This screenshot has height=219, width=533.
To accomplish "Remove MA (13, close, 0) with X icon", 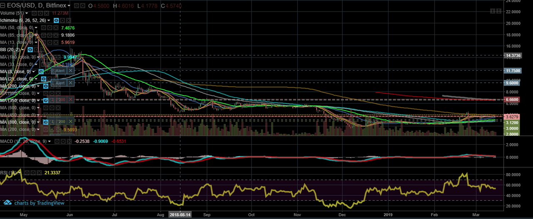I will pos(56,42).
